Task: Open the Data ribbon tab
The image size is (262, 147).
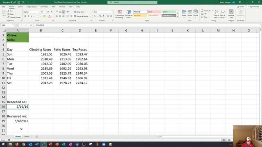Action: pos(54,7)
